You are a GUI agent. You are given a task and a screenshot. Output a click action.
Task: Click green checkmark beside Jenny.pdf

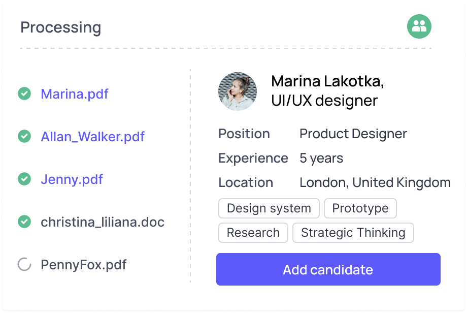pos(24,179)
